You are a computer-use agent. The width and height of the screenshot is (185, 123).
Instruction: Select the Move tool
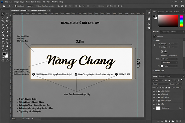[x=3, y=14]
